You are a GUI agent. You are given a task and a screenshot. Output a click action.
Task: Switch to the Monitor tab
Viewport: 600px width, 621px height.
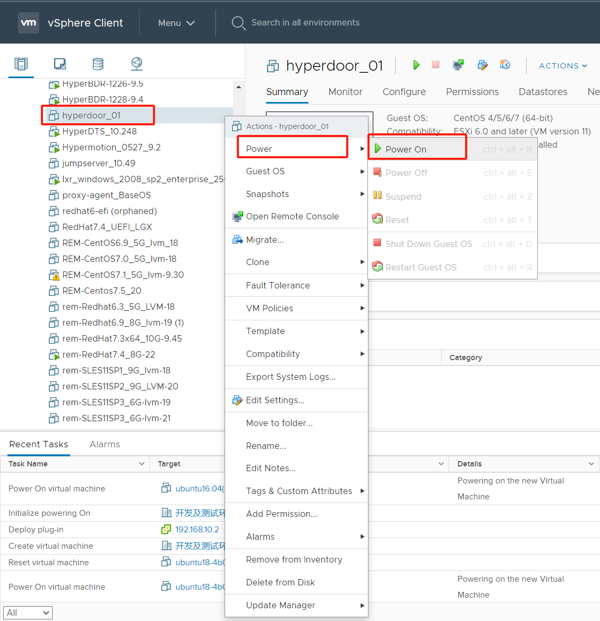(345, 92)
